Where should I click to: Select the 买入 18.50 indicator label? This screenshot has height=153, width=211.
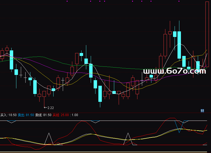[x=8, y=115]
